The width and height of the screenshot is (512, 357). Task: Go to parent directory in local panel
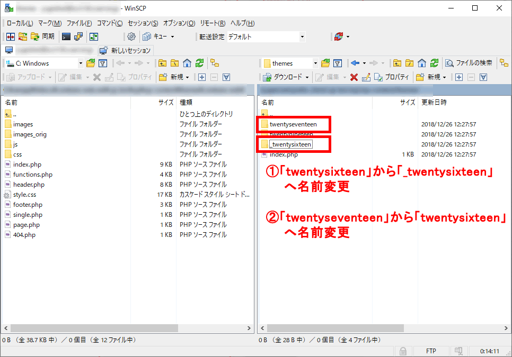162,63
